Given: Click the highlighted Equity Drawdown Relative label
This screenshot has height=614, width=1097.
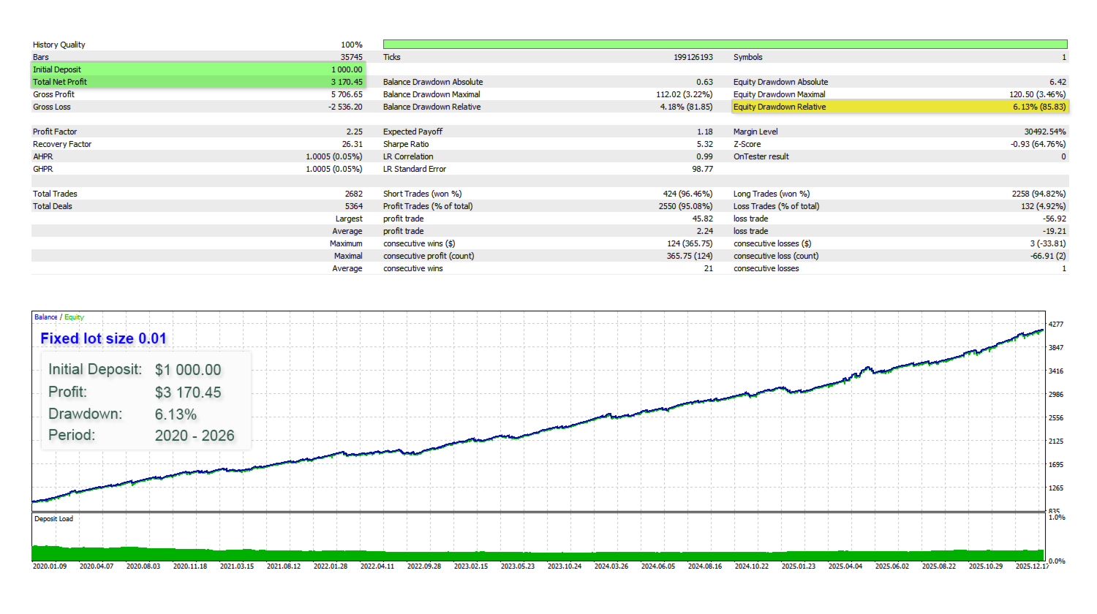Looking at the screenshot, I should point(780,107).
